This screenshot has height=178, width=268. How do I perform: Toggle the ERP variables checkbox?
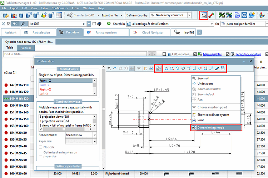pos(164,54)
